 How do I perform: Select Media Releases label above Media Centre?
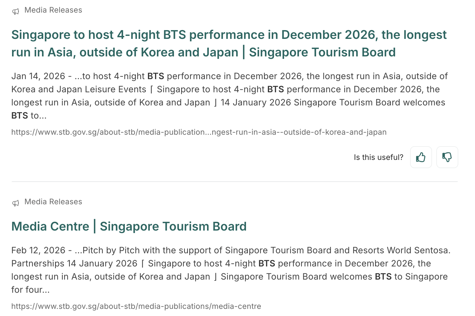pyautogui.click(x=53, y=202)
